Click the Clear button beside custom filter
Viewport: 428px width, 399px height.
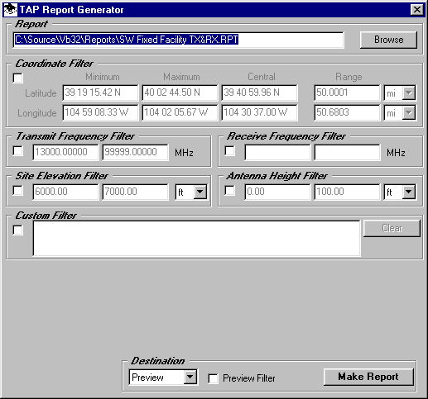point(392,228)
